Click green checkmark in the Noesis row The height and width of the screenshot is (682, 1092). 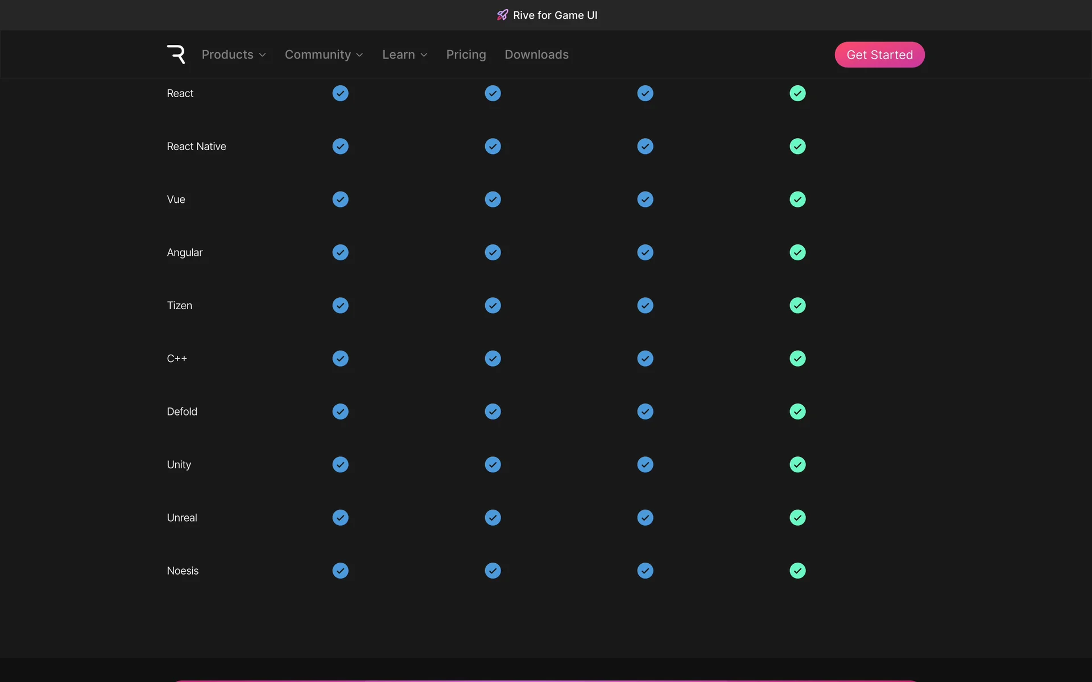coord(797,571)
